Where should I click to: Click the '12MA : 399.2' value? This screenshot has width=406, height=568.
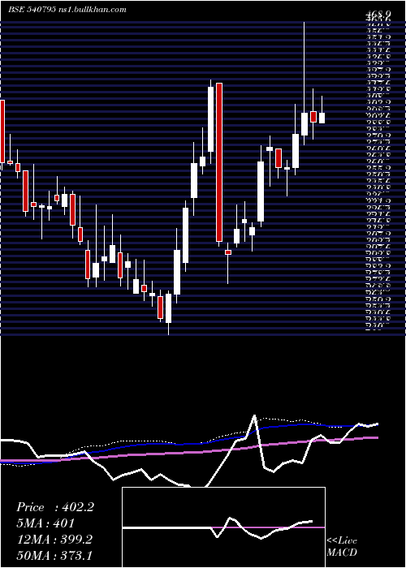pyautogui.click(x=54, y=540)
